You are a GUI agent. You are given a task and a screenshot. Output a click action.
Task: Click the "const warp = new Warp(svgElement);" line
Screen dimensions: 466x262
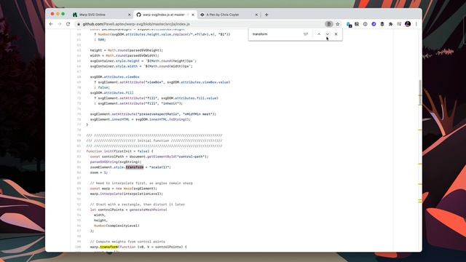pos(123,188)
